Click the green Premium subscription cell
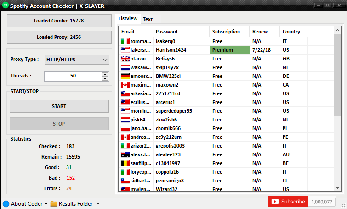 (x=229, y=50)
